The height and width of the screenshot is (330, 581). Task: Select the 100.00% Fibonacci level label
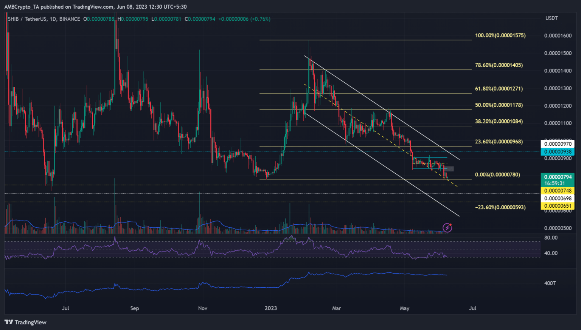pos(500,35)
